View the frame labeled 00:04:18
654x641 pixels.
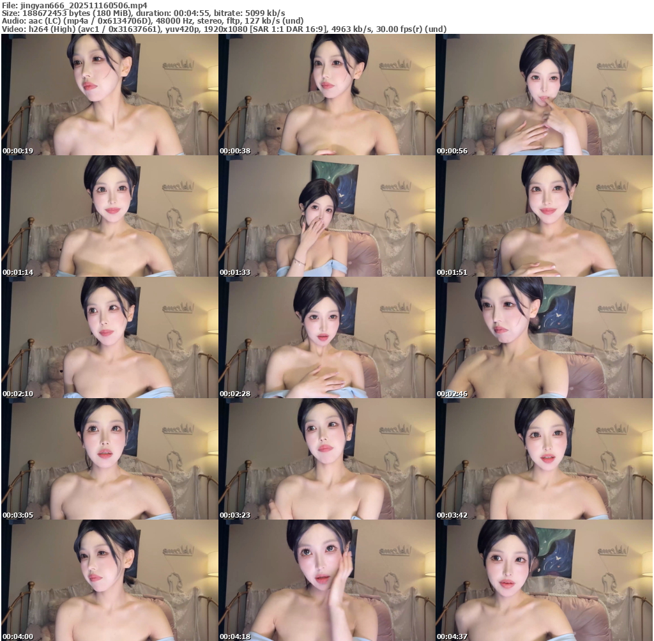(x=327, y=580)
